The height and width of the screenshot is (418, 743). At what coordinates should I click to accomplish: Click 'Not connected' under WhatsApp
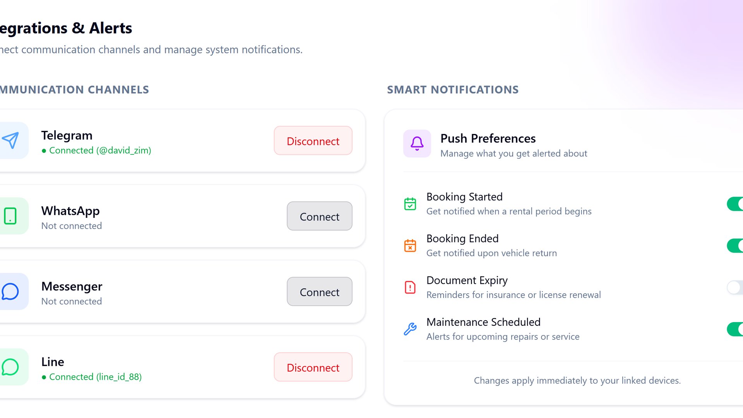72,226
